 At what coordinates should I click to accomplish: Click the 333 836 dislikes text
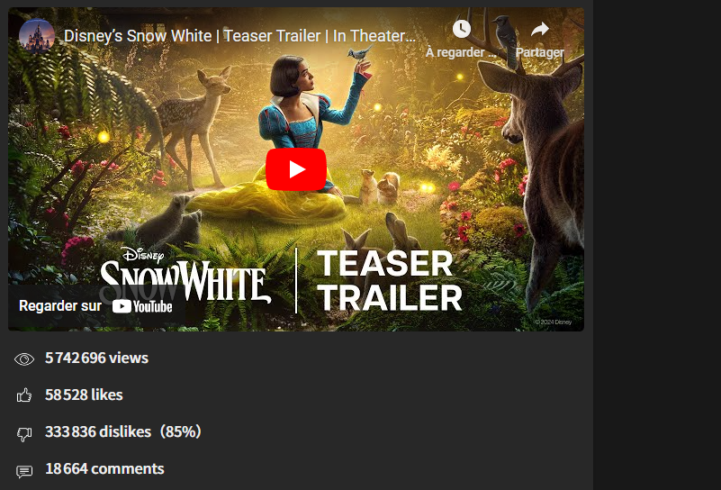pyautogui.click(x=98, y=431)
